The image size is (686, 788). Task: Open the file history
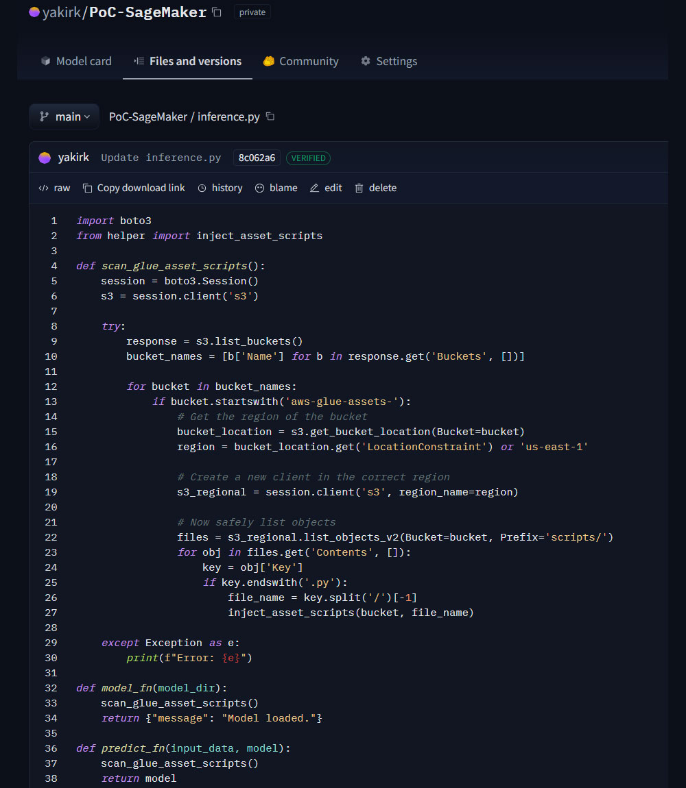pyautogui.click(x=220, y=188)
